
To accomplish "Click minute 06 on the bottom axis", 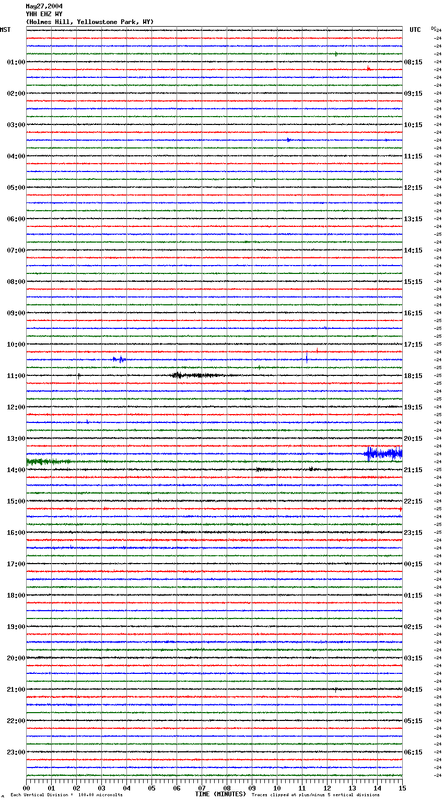I will [177, 788].
